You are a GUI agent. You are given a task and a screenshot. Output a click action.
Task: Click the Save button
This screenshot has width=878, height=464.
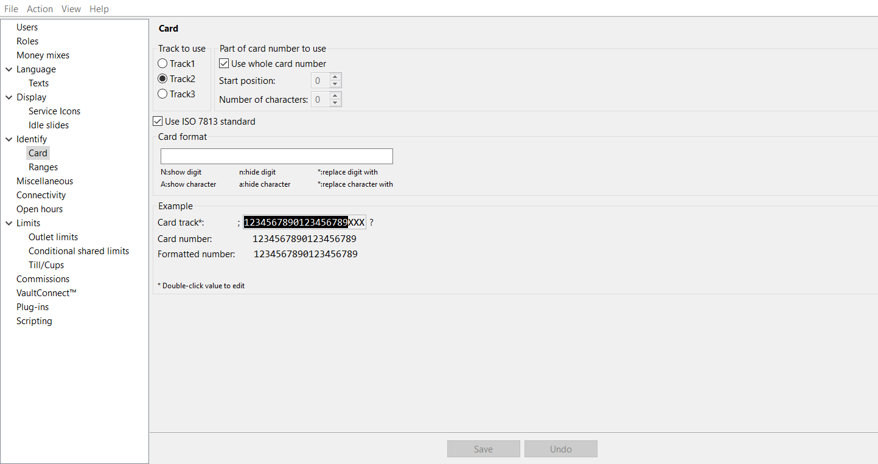(x=483, y=448)
